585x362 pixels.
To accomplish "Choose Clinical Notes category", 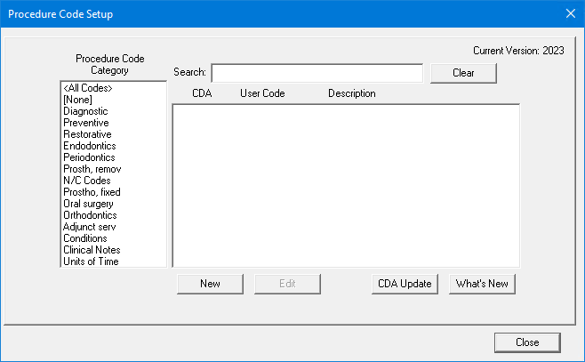I will click(x=91, y=250).
